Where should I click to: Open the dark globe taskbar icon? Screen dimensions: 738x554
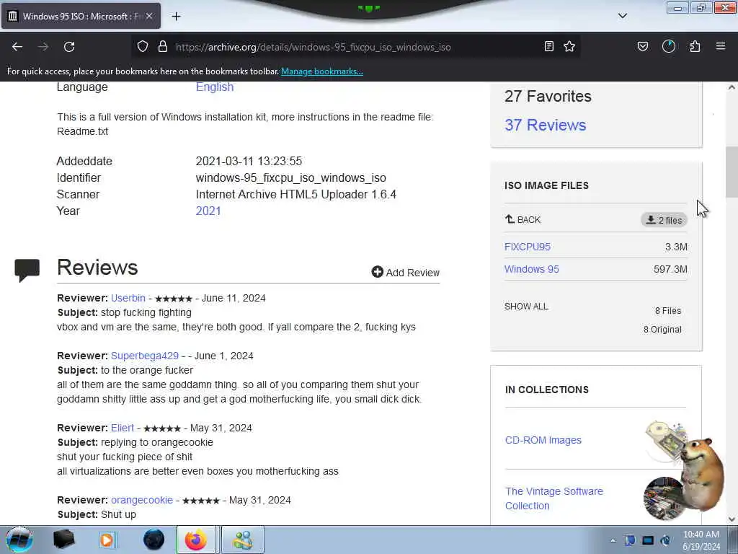(x=154, y=540)
